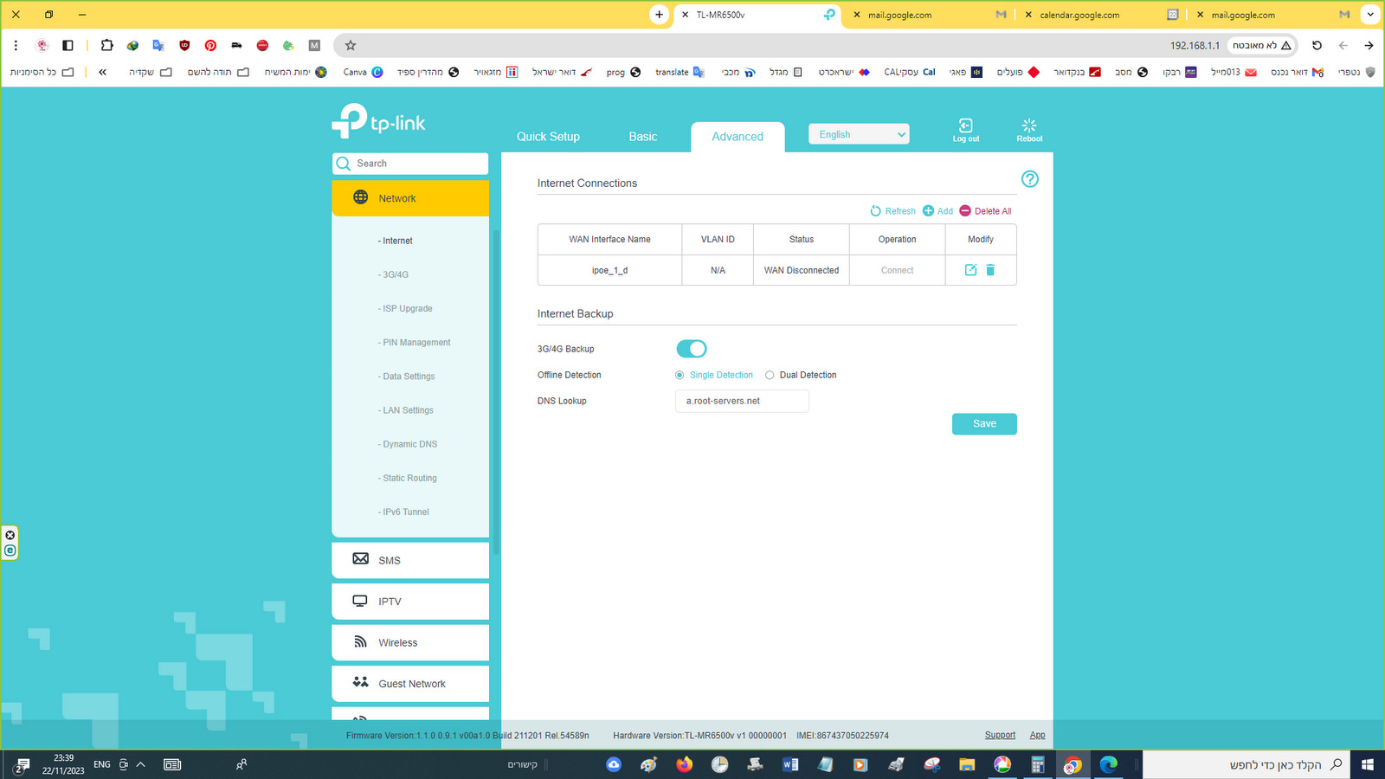Screen dimensions: 1385x779
Task: Open a new browser tab with plus icon
Action: click(x=660, y=15)
